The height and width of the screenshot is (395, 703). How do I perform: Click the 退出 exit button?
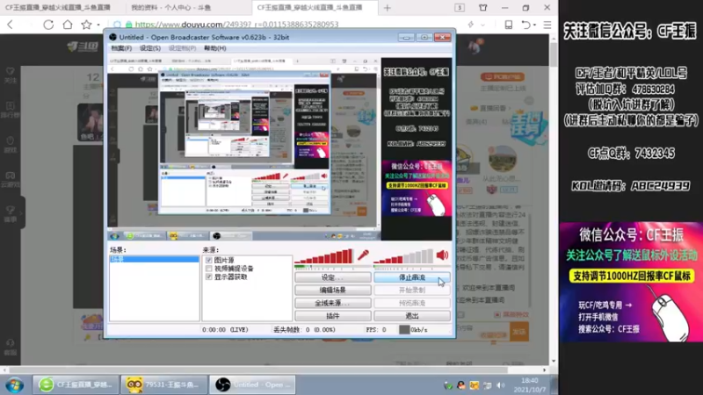[x=412, y=316]
